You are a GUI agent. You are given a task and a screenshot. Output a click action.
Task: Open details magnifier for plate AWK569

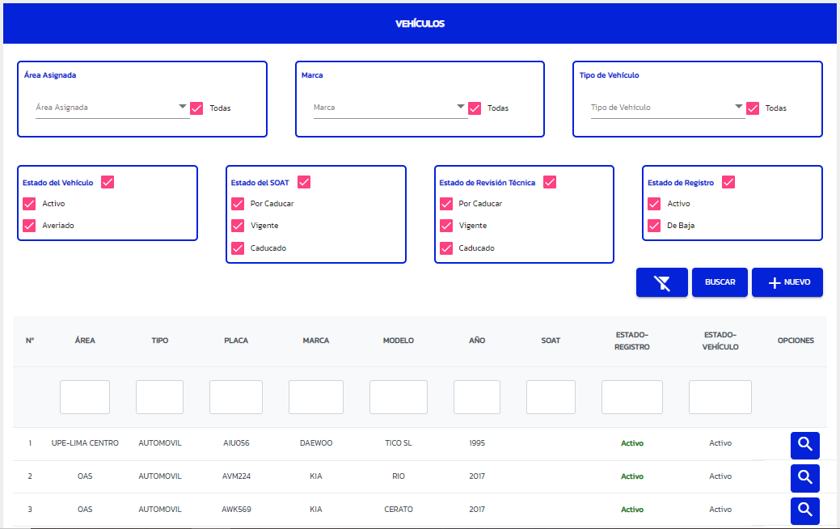tap(804, 510)
